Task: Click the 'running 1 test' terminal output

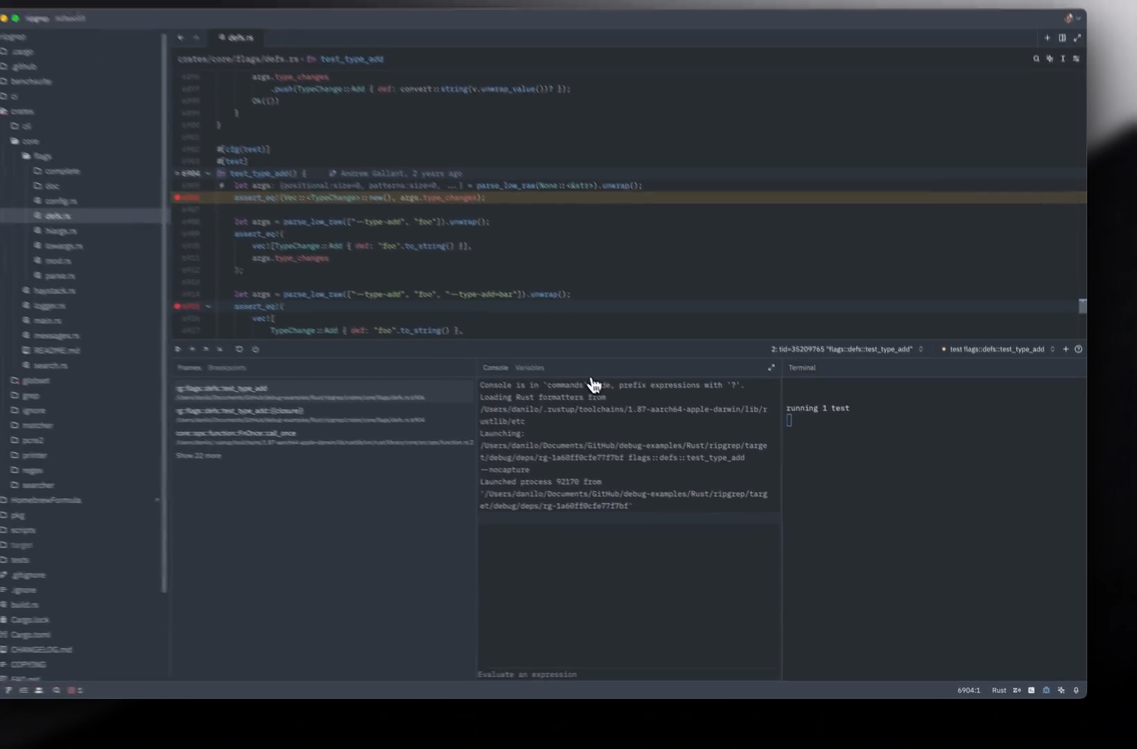Action: coord(817,408)
